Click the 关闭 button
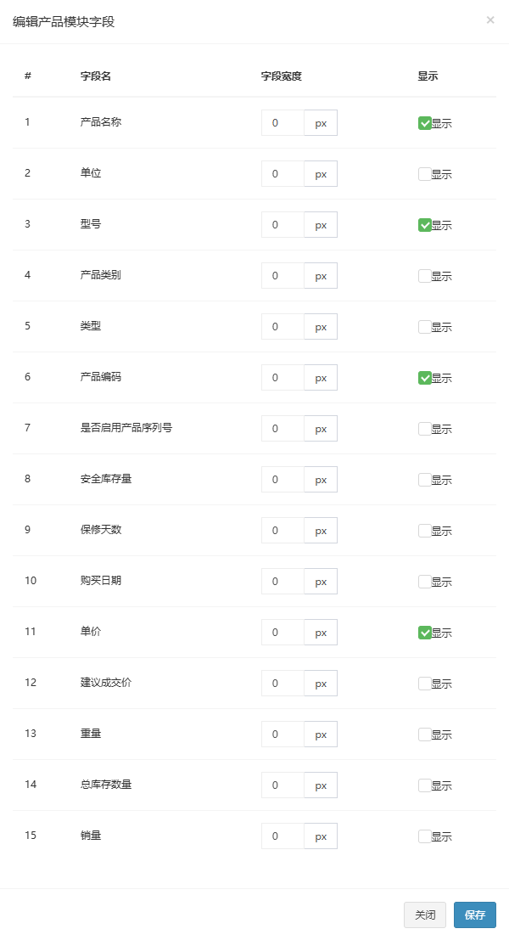Screen dimensions: 509x940 point(425,915)
